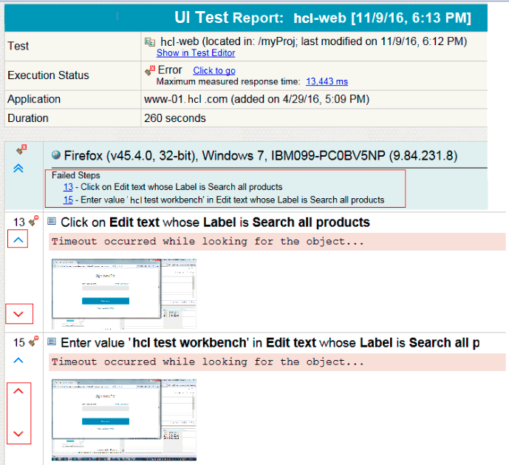Click the Application row label
This screenshot has width=509, height=465.
[34, 99]
